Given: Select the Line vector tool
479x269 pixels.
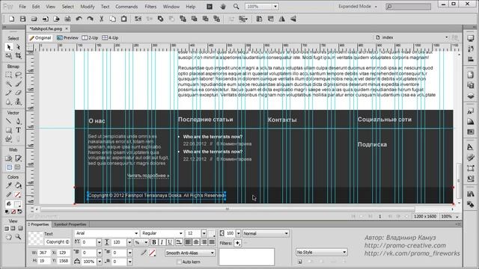Looking at the screenshot, I should (8, 121).
